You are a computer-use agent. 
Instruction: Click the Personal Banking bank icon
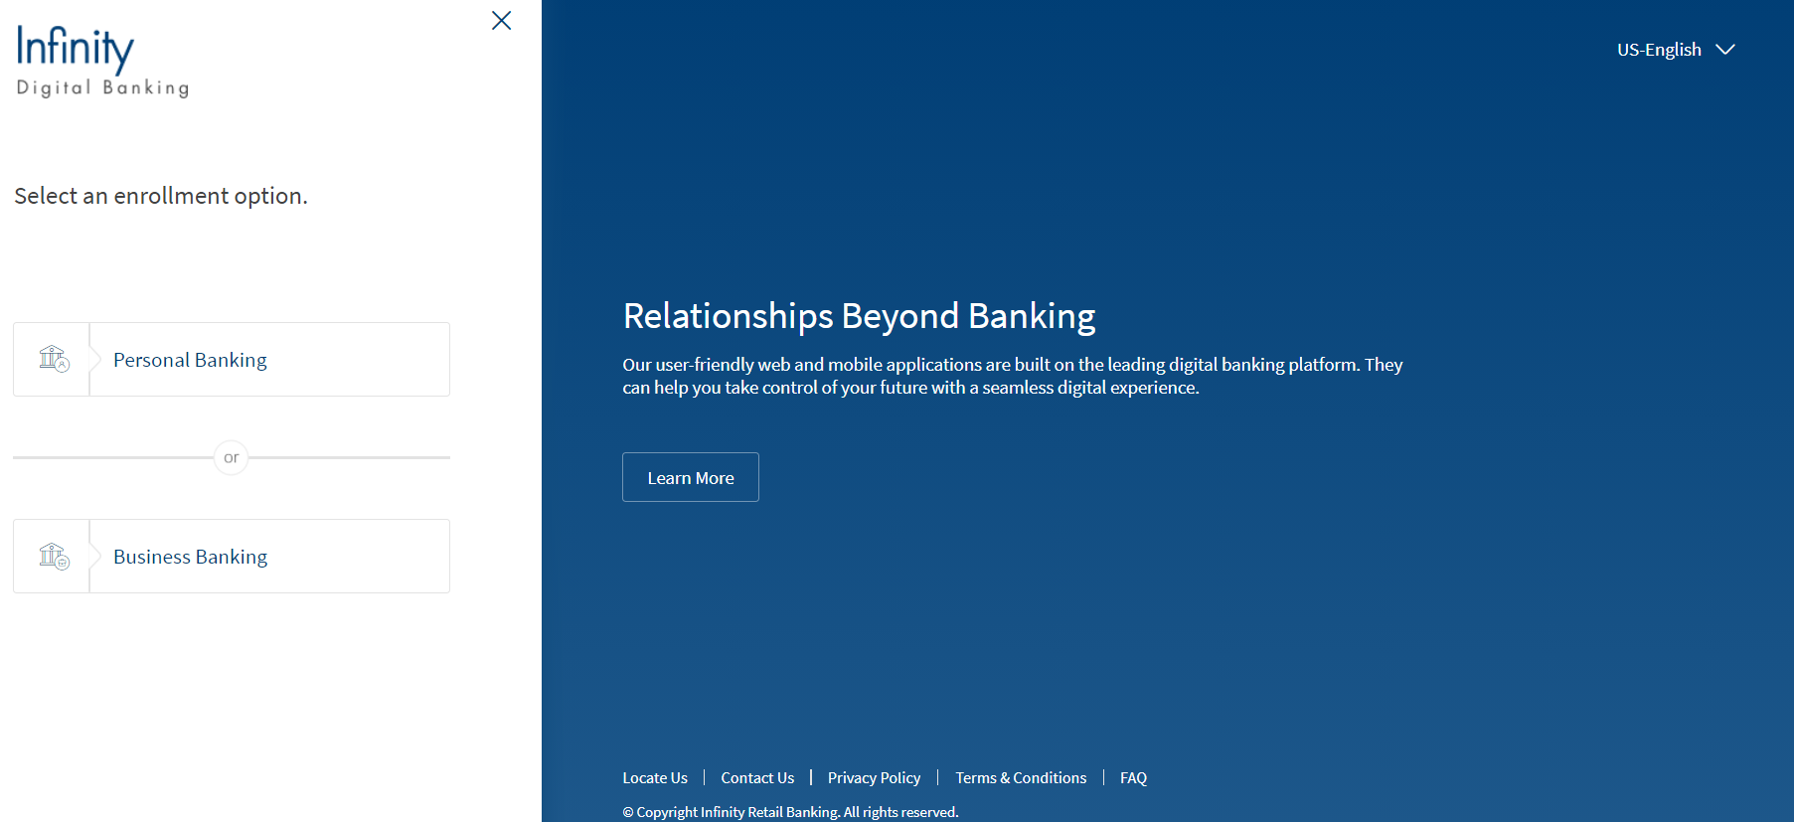[54, 359]
